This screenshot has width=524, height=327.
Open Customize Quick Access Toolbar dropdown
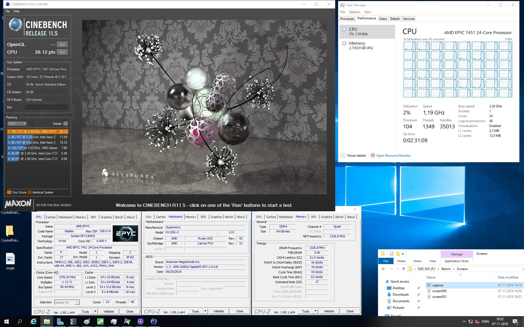pos(403,254)
